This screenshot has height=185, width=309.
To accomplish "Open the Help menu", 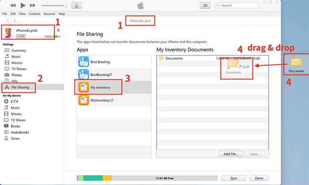I will click(62, 14).
